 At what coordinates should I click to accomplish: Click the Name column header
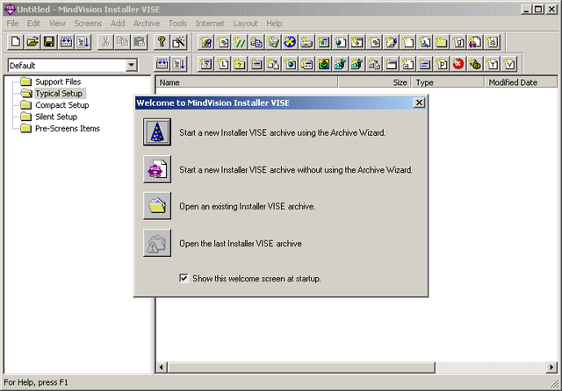(x=247, y=82)
